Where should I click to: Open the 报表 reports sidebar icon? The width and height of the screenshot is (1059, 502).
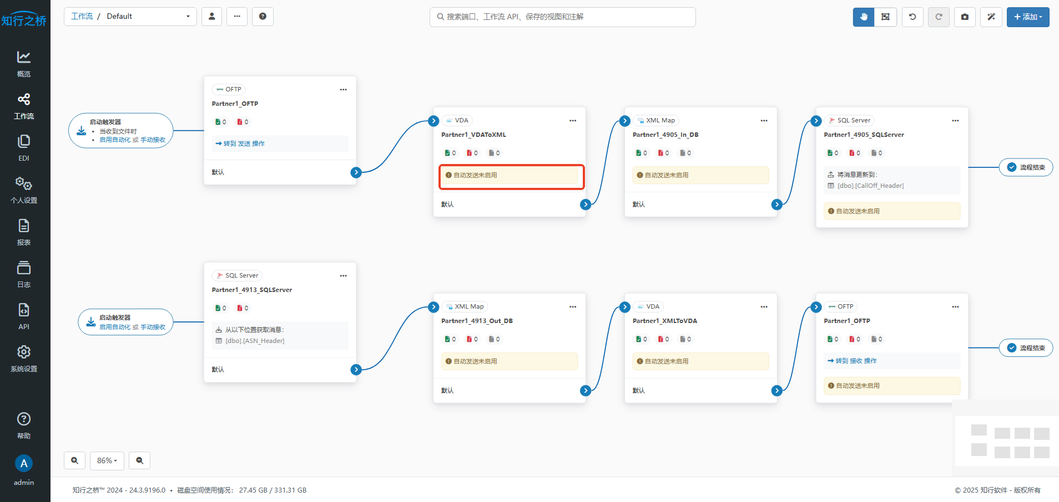pos(24,232)
